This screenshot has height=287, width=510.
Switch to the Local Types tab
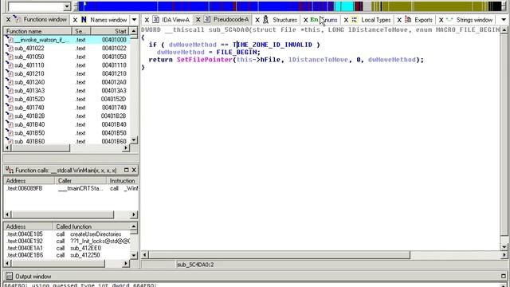[375, 20]
